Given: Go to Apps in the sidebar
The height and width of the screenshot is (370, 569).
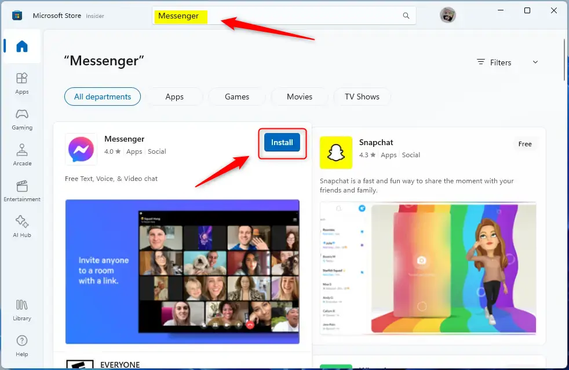Looking at the screenshot, I should tap(22, 83).
